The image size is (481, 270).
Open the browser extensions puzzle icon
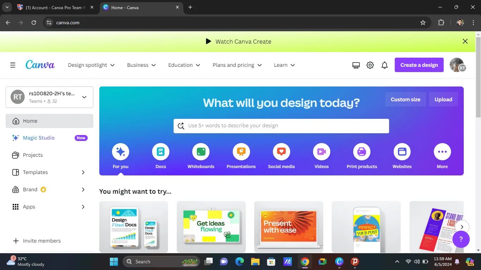coord(441,22)
